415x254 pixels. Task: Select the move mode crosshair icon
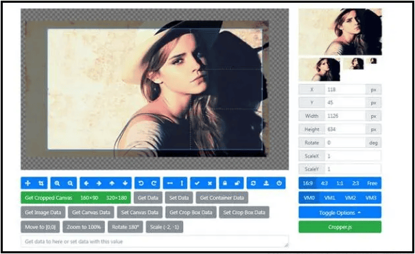click(x=27, y=183)
